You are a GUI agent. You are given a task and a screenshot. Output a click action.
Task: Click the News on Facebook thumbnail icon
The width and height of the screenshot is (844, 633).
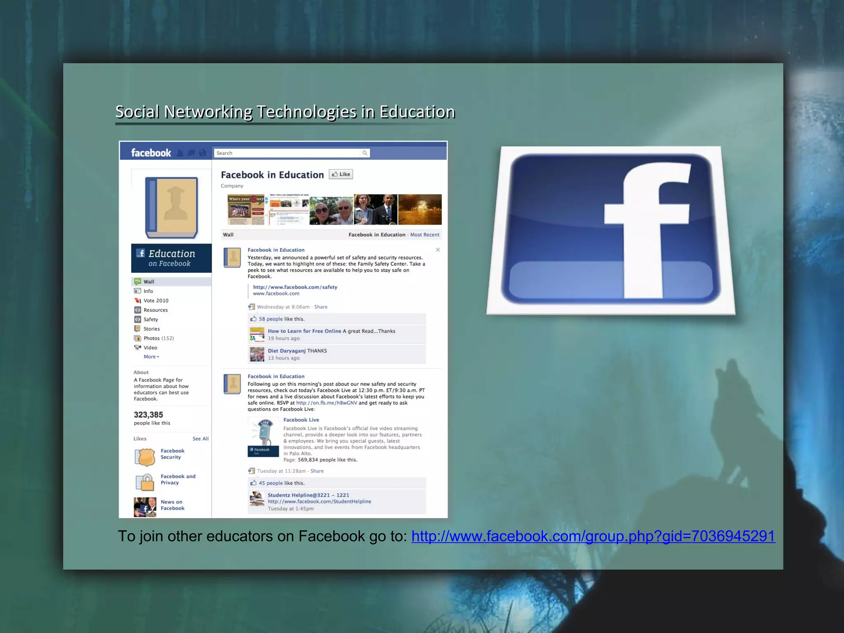tap(145, 507)
